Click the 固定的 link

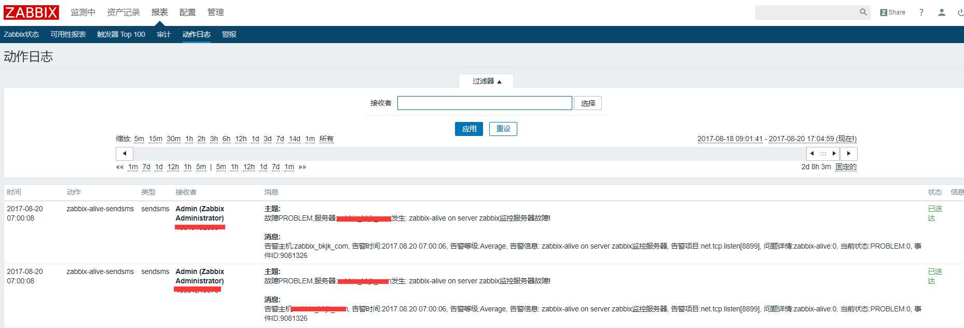846,167
